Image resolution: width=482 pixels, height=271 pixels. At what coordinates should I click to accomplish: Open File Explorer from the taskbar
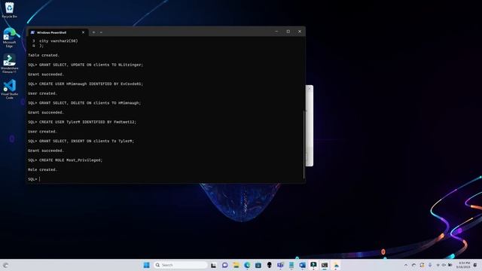click(x=236, y=265)
